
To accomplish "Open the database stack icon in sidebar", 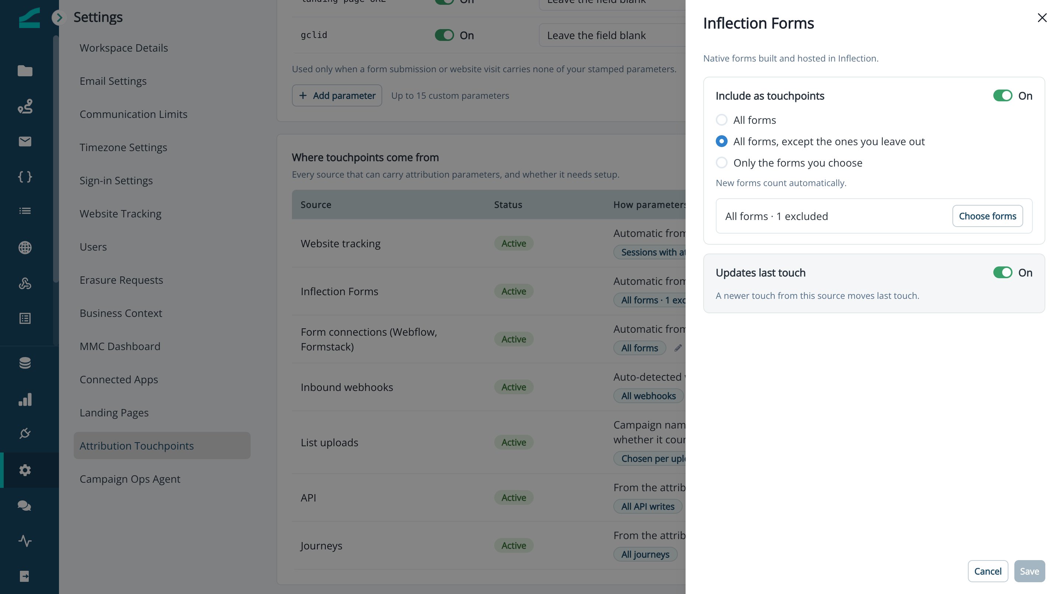I will click(x=25, y=363).
